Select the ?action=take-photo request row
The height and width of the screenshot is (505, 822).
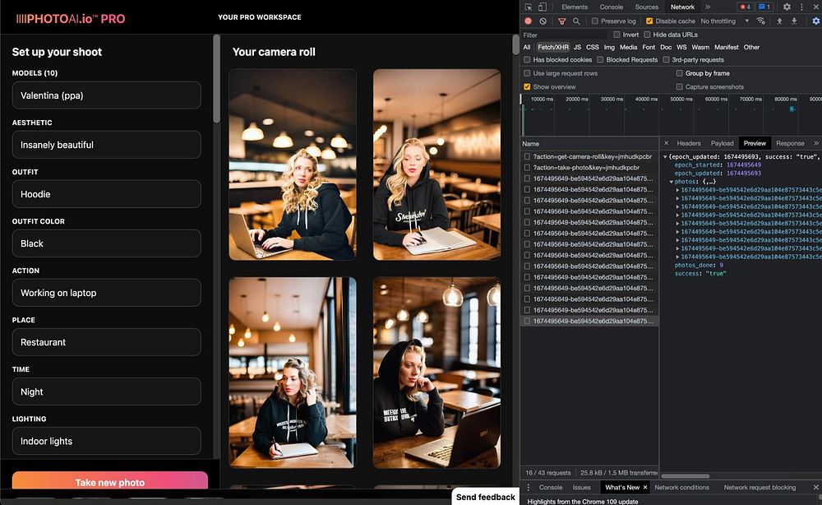589,167
